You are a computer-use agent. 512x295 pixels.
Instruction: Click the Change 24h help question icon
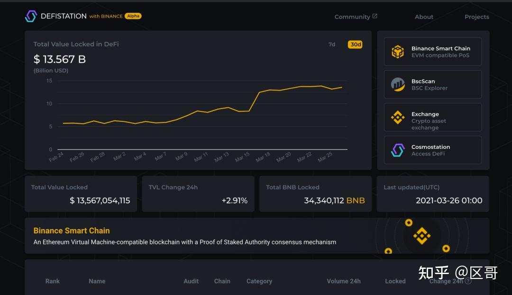tap(468, 281)
